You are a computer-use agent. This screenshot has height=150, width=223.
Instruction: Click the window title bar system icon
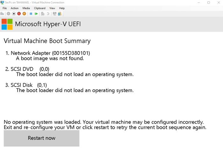click(x=3, y=3)
